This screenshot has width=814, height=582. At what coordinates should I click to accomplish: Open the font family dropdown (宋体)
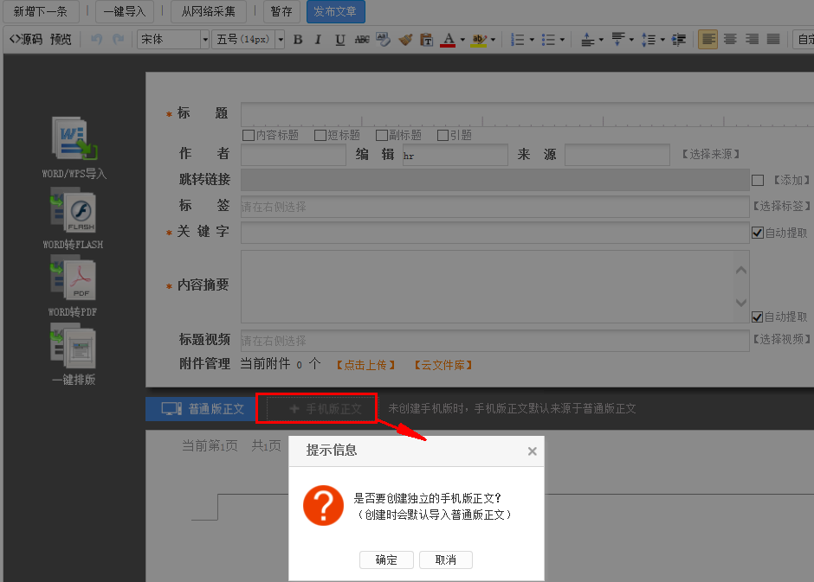[205, 40]
